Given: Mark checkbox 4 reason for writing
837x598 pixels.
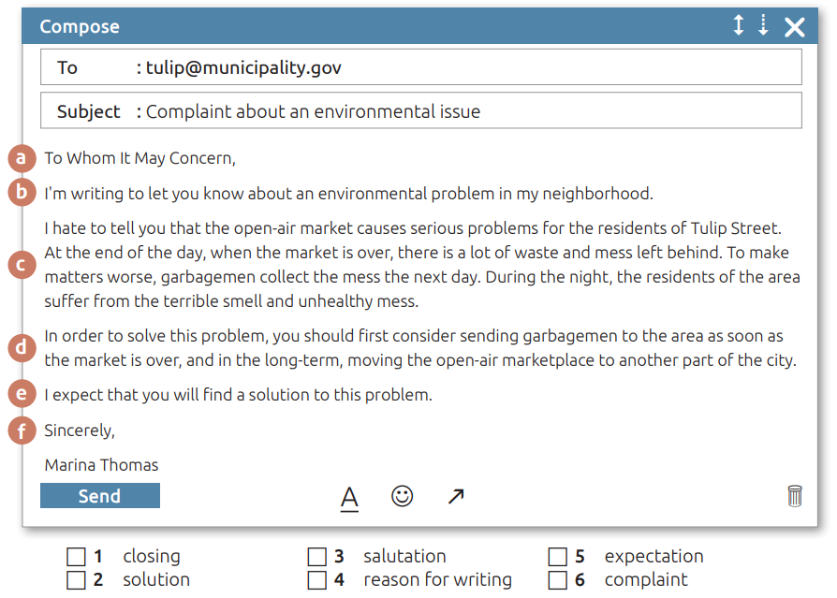Looking at the screenshot, I should click(x=317, y=581).
